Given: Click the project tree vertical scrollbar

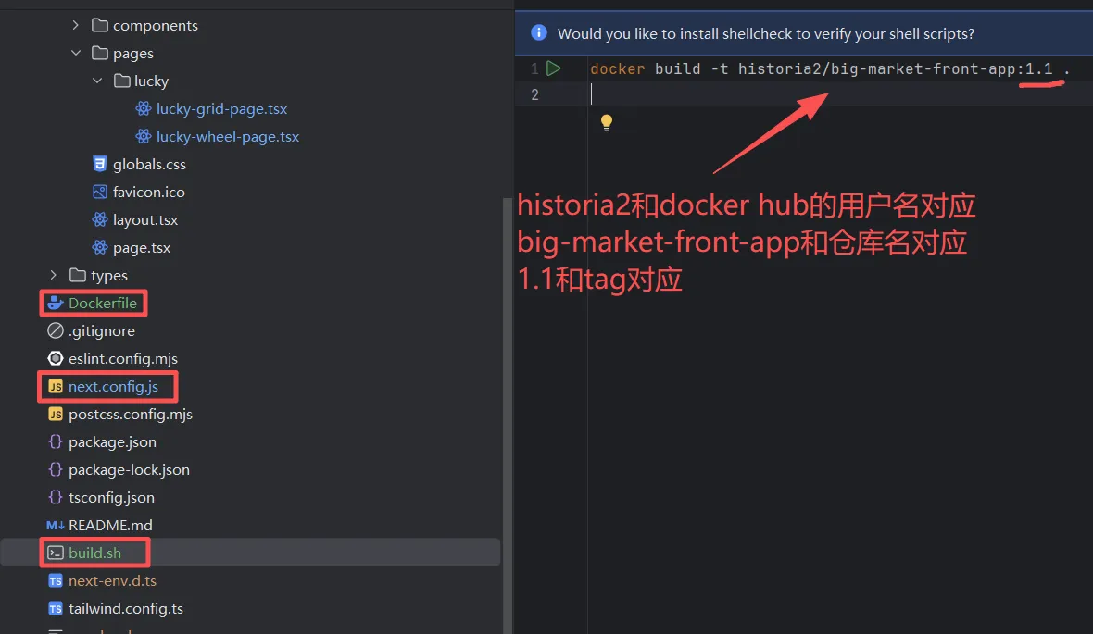Looking at the screenshot, I should (506, 370).
